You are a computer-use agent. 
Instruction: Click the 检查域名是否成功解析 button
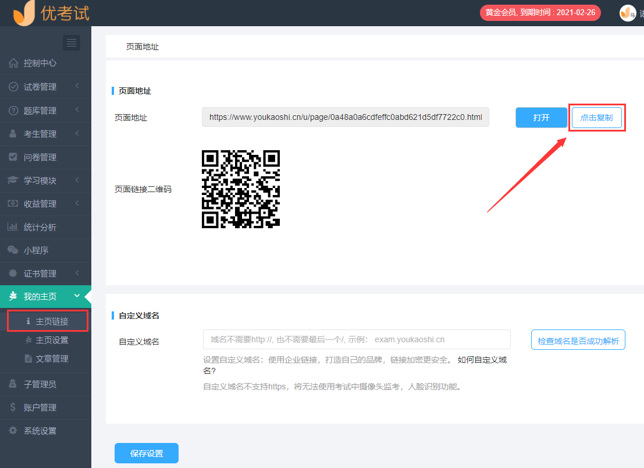(578, 340)
